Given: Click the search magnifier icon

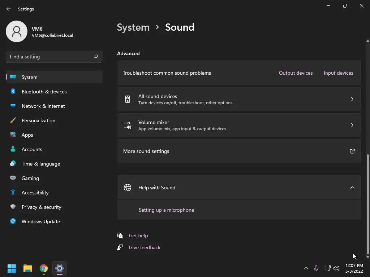Looking at the screenshot, I should click(x=96, y=57).
